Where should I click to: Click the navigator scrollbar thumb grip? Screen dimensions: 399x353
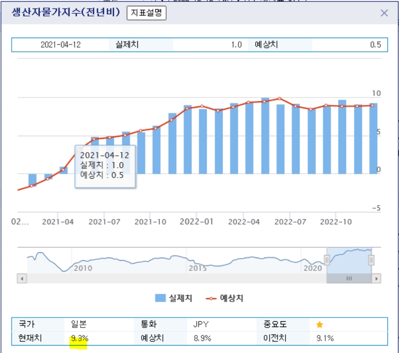pos(349,279)
